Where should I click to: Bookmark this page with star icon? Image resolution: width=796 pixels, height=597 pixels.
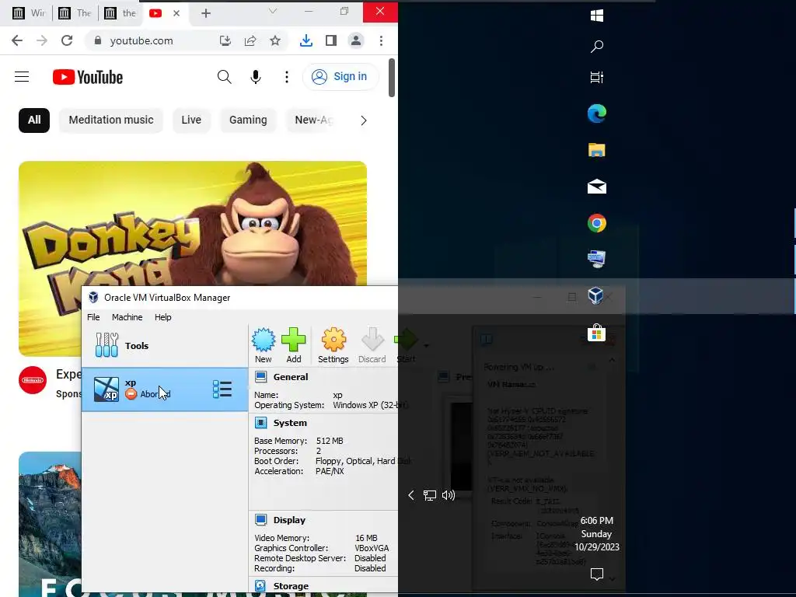coord(275,40)
